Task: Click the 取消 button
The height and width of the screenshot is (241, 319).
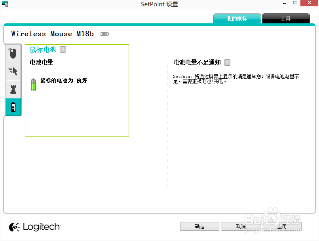Action: click(241, 226)
